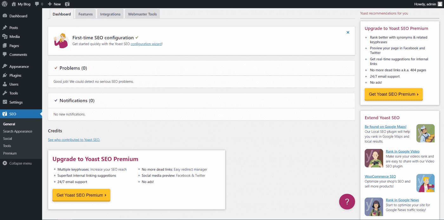Viewport: 444px width, 220px height.
Task: Click the waving assistant illustration
Action: (61, 41)
